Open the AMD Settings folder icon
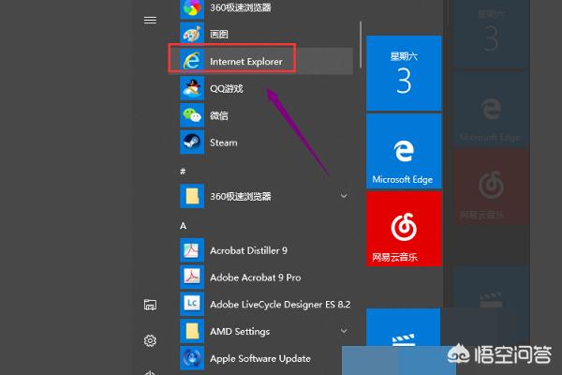Image resolution: width=562 pixels, height=375 pixels. (x=192, y=331)
